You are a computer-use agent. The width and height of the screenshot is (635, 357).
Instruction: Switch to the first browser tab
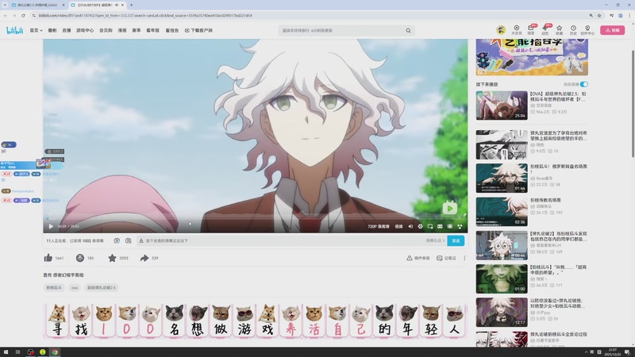[37, 5]
